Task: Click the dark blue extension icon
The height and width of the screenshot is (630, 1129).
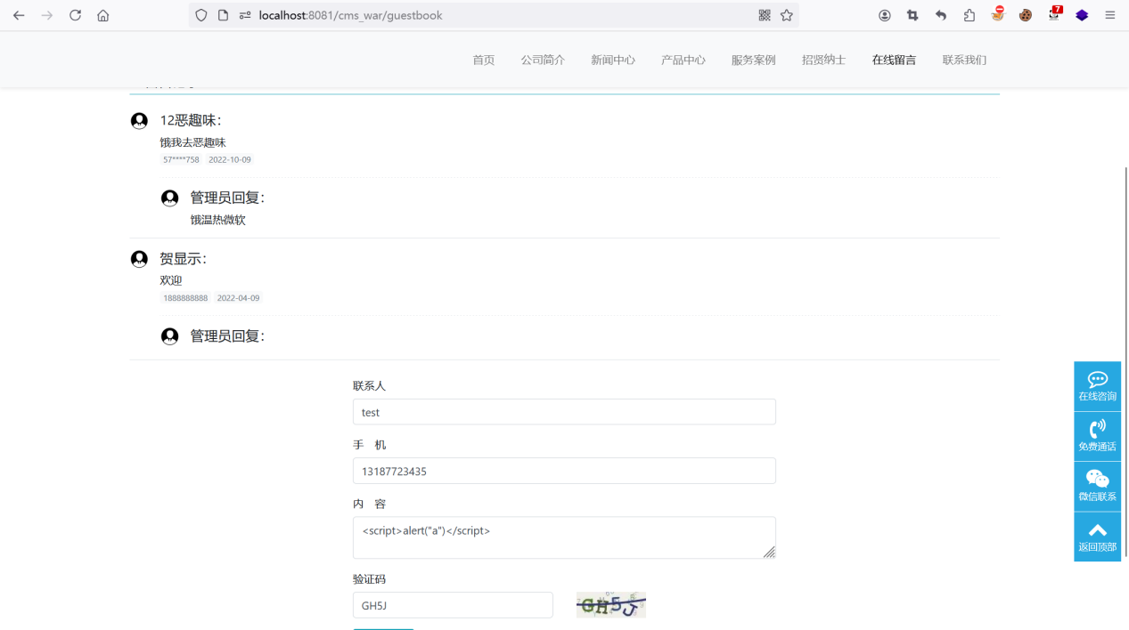Action: pyautogui.click(x=1082, y=15)
